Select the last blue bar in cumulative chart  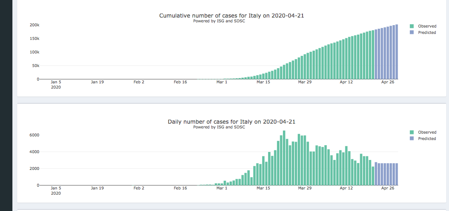pyautogui.click(x=397, y=52)
